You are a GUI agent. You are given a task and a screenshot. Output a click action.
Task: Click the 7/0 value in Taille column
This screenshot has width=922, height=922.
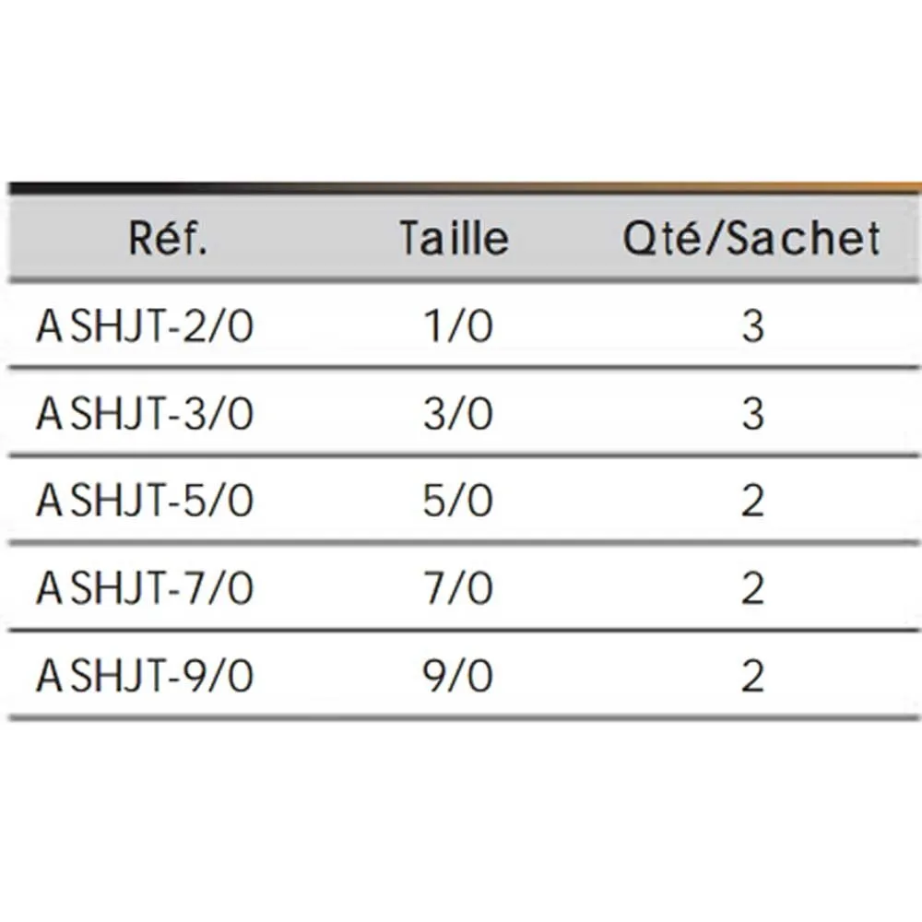(x=458, y=590)
